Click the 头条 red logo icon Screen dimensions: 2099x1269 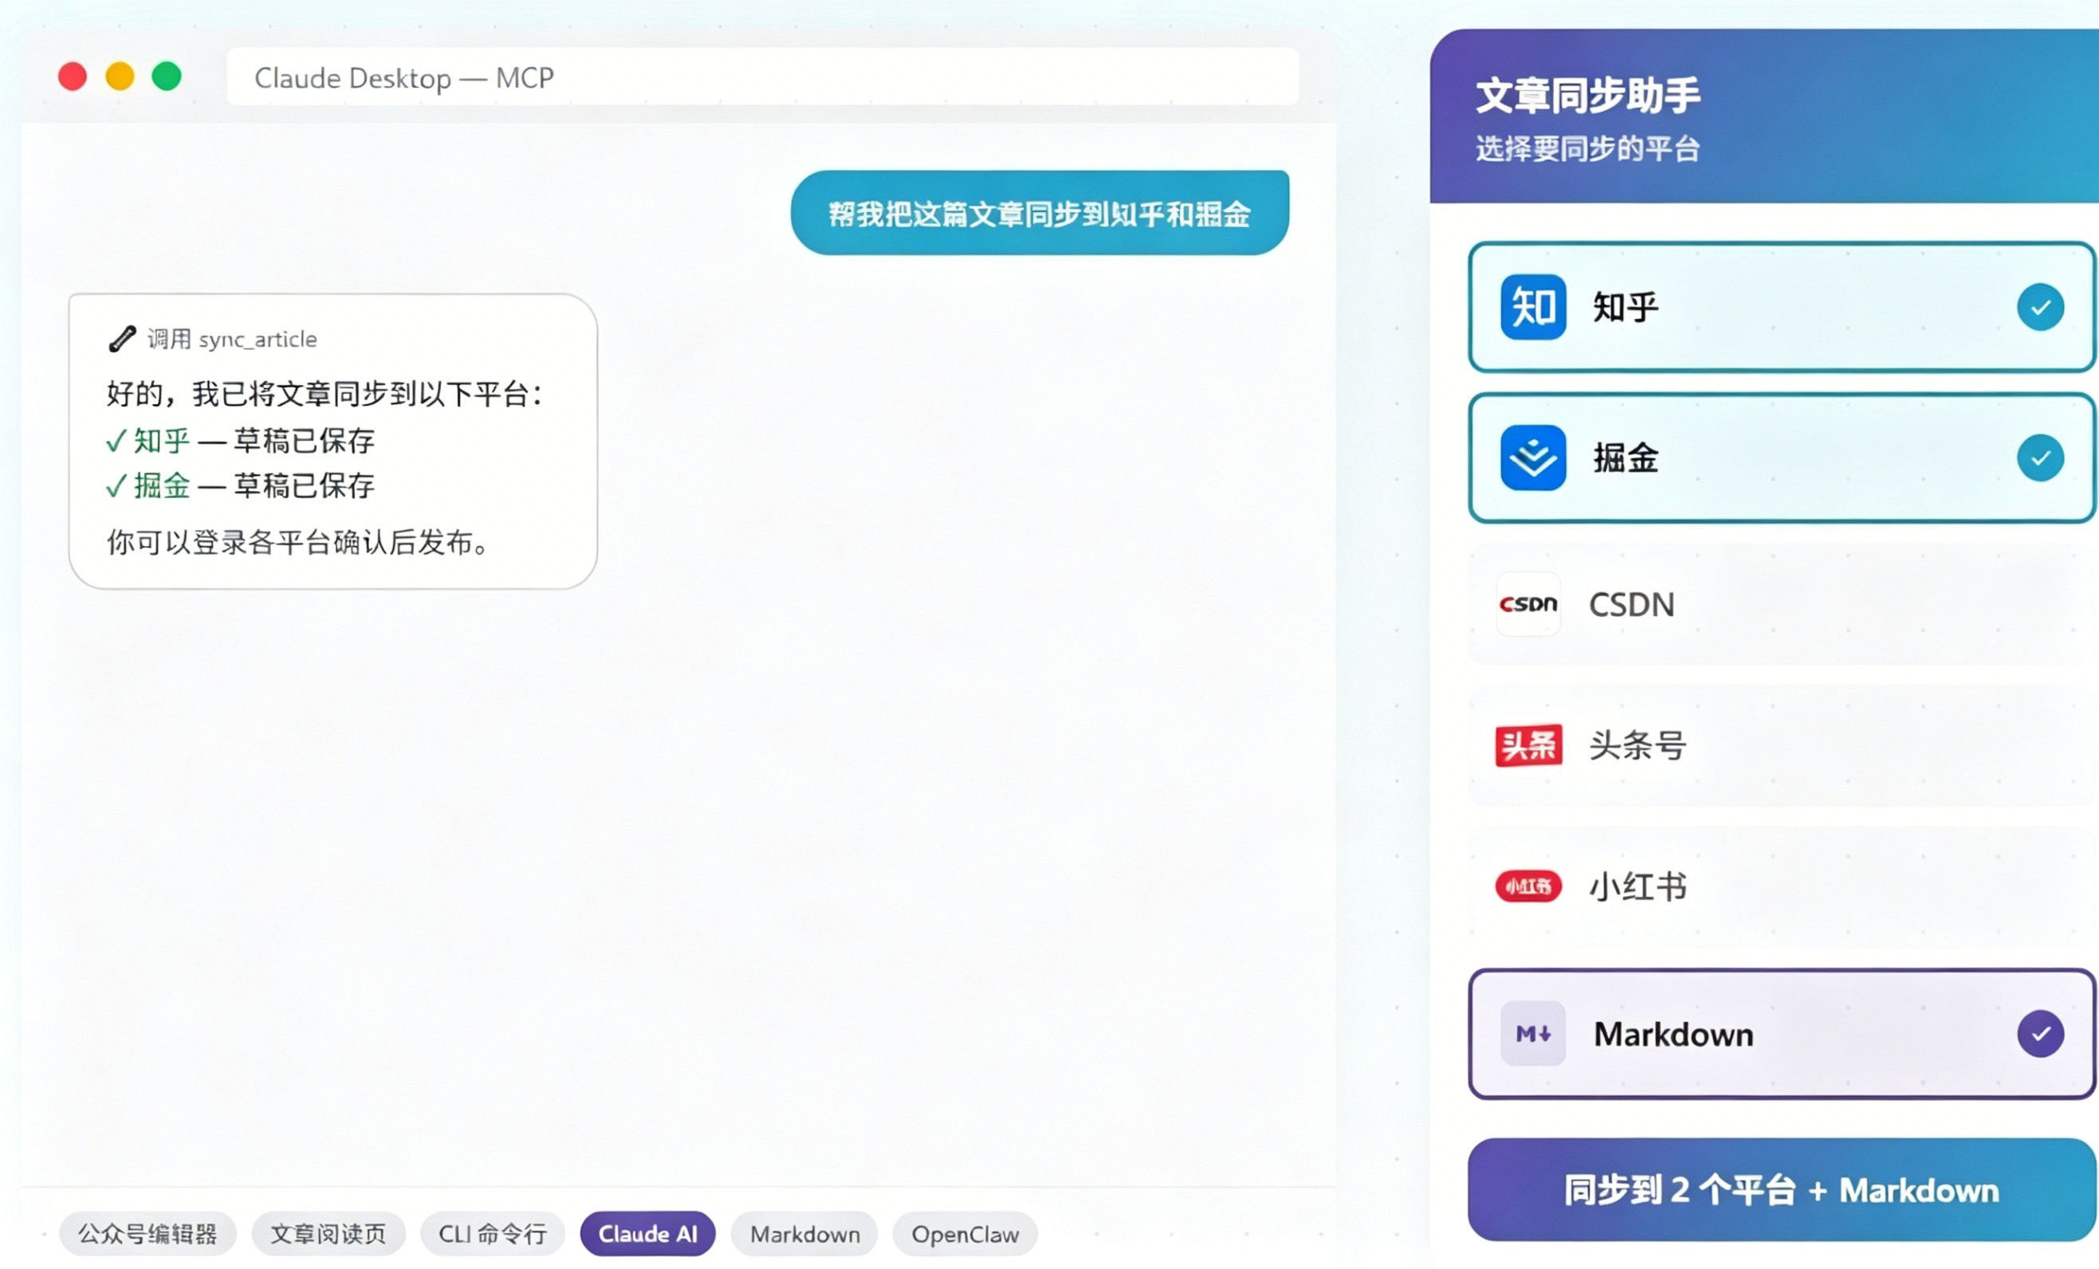click(x=1528, y=745)
